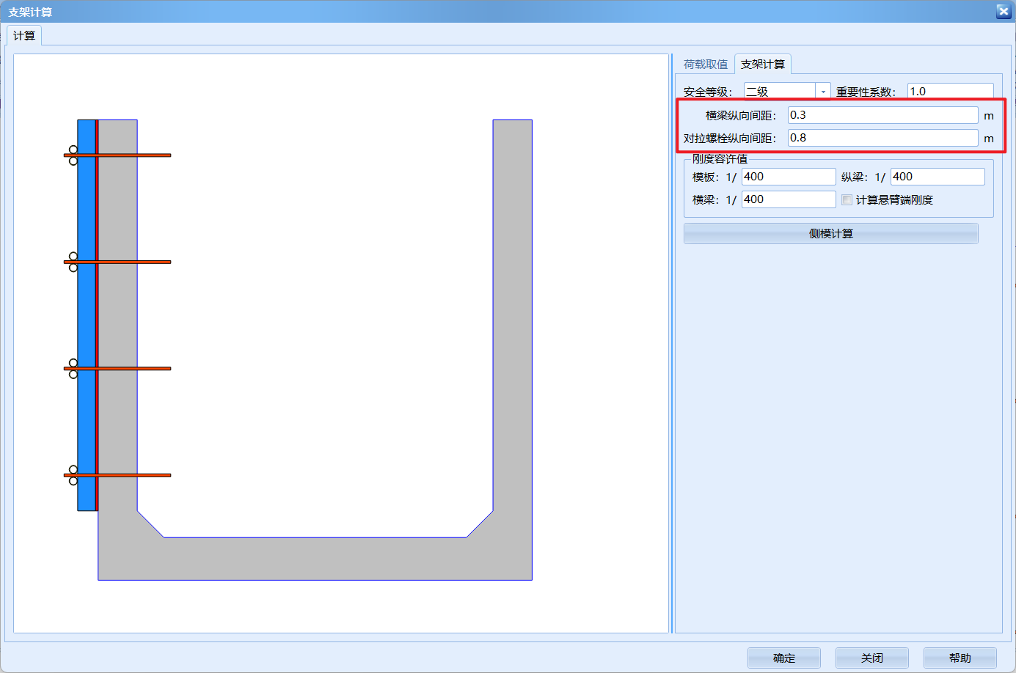Edit the 横梁纵向间距 value field
Image resolution: width=1016 pixels, height=673 pixels.
click(882, 115)
